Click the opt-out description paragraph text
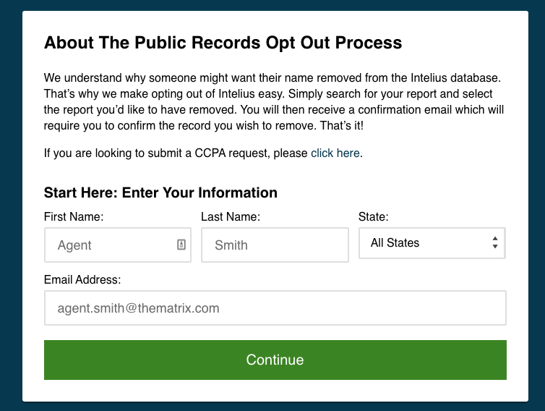This screenshot has width=545, height=411. click(273, 101)
